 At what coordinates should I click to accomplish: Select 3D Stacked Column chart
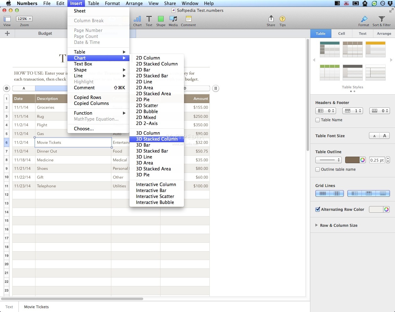(157, 139)
